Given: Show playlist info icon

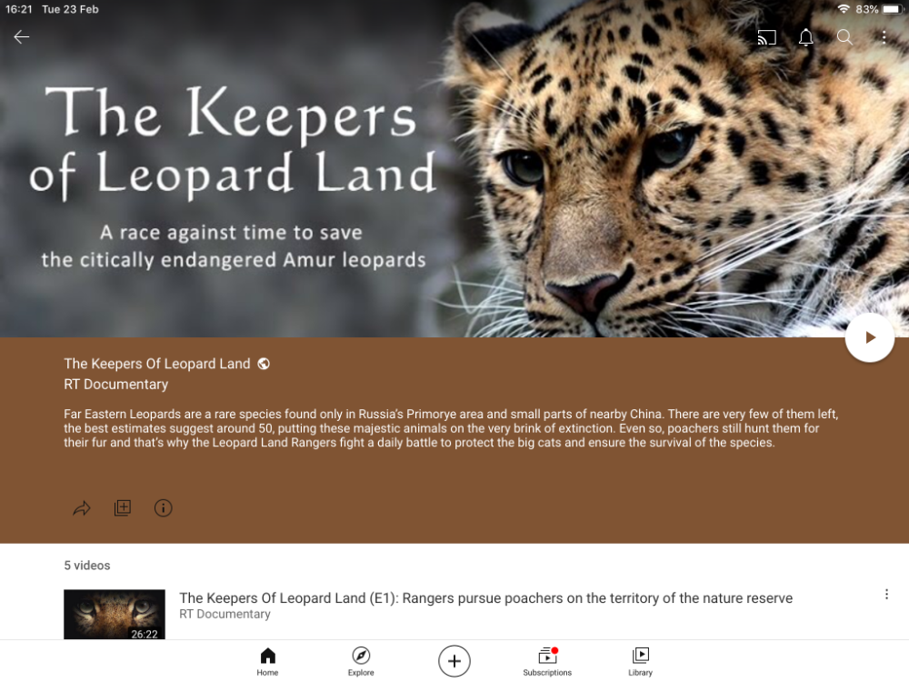Looking at the screenshot, I should click(x=163, y=508).
